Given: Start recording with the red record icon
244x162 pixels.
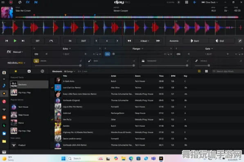Looking at the screenshot, I should click(x=11, y=2).
